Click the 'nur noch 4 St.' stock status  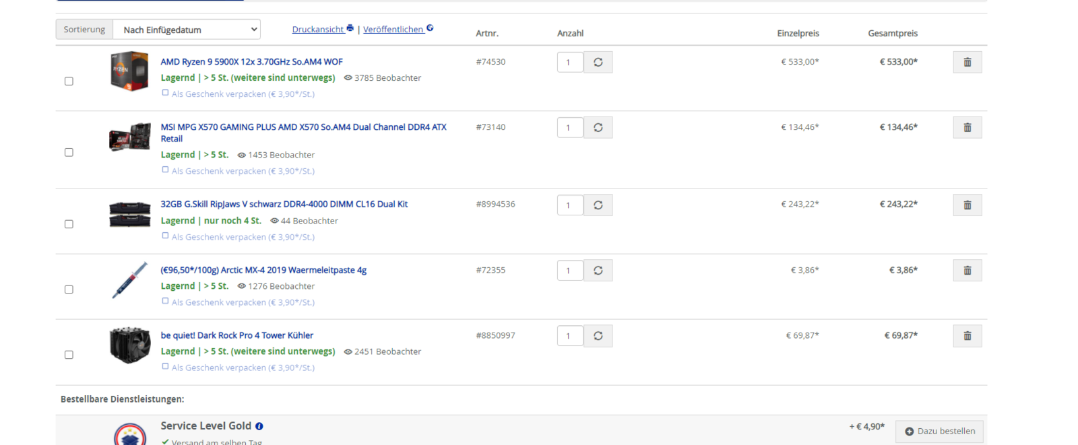(232, 221)
